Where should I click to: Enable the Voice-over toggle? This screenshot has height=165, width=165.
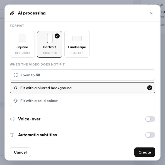pos(150,119)
